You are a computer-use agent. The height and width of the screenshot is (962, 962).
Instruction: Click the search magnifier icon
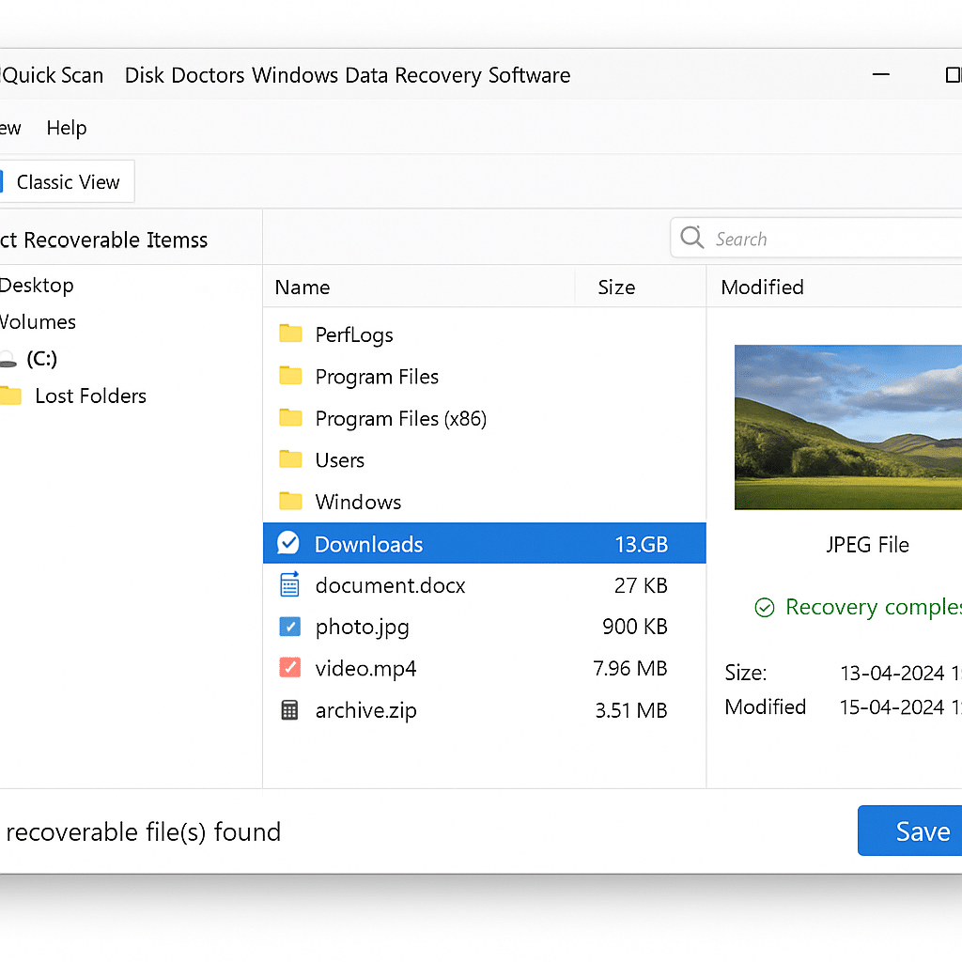[691, 238]
